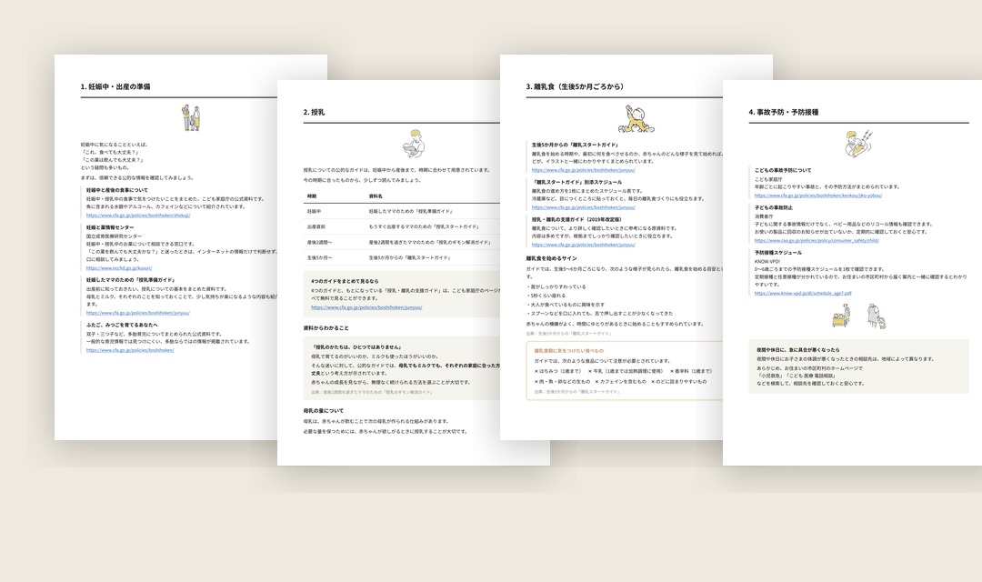Open the cfa.go.jp/policies/boshihoken/ link under ふたご、みつご
The width and height of the screenshot is (982, 582).
(x=130, y=350)
